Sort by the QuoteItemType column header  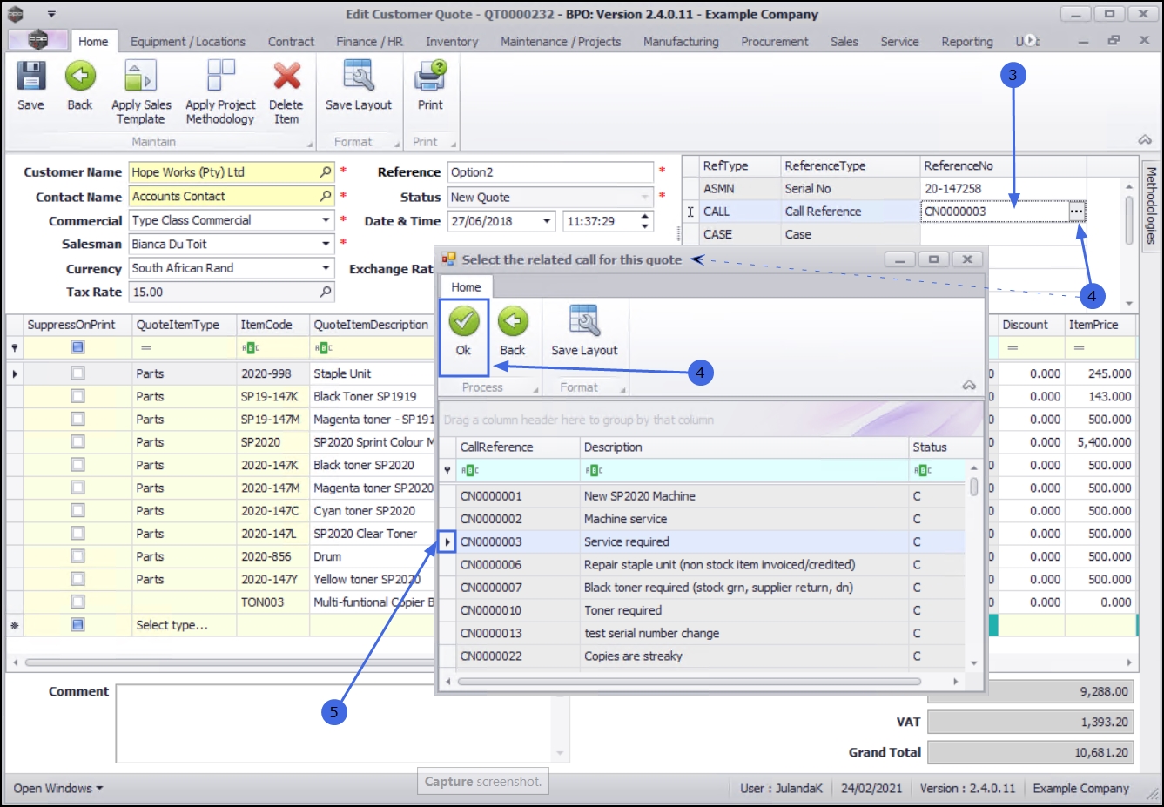pyautogui.click(x=185, y=325)
